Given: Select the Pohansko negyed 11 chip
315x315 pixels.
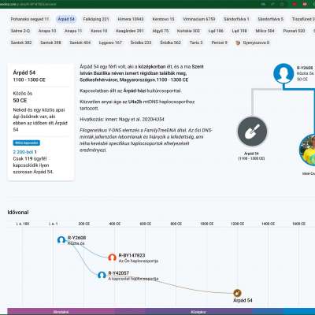Looking at the screenshot, I should click(30, 19).
